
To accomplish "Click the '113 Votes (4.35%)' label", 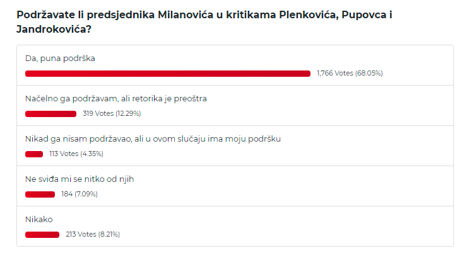I will point(76,154).
